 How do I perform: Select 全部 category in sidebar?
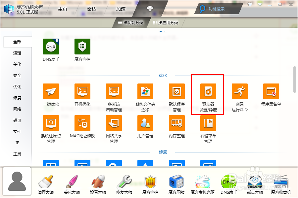pos(17,42)
